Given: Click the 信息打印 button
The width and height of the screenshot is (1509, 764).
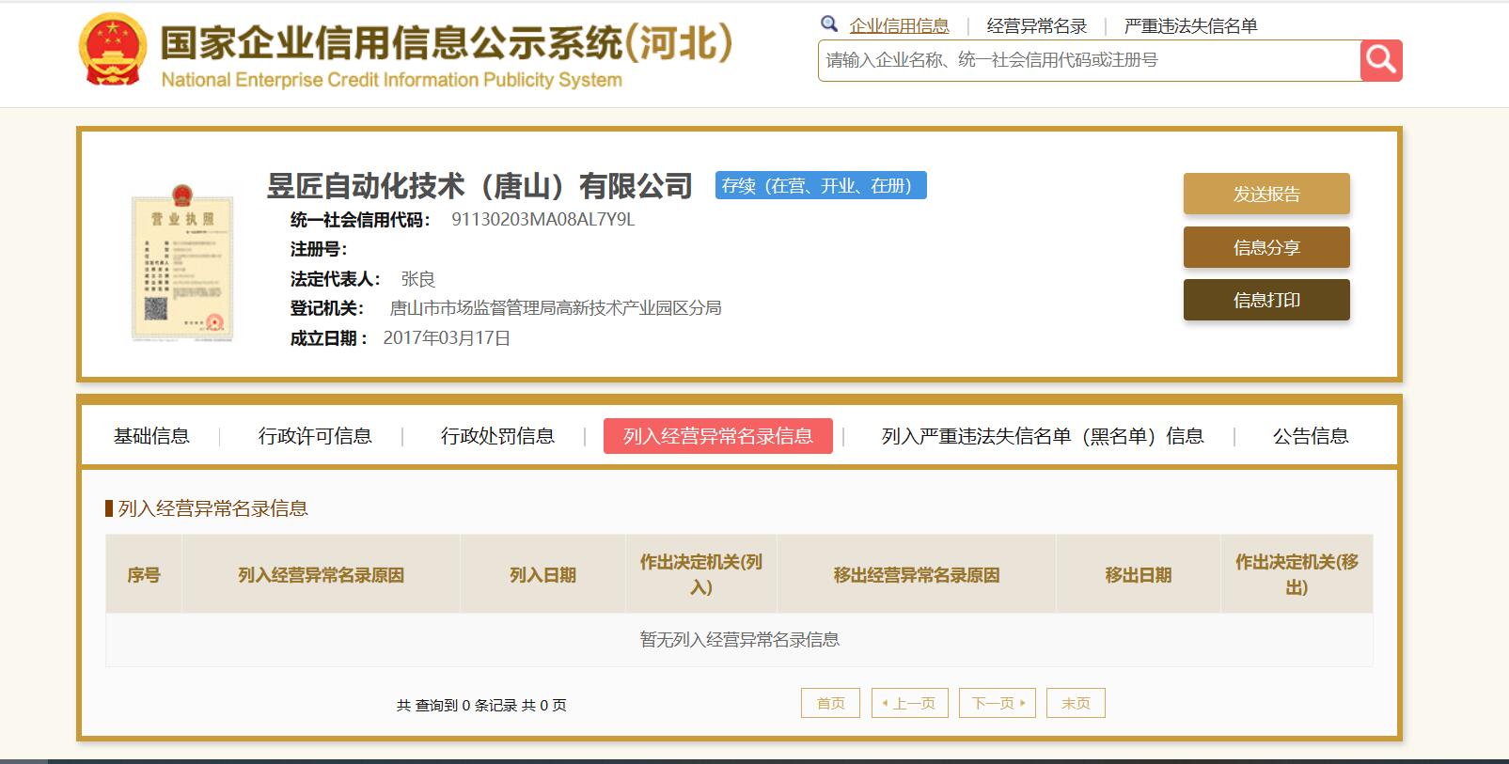Looking at the screenshot, I should (x=1266, y=300).
